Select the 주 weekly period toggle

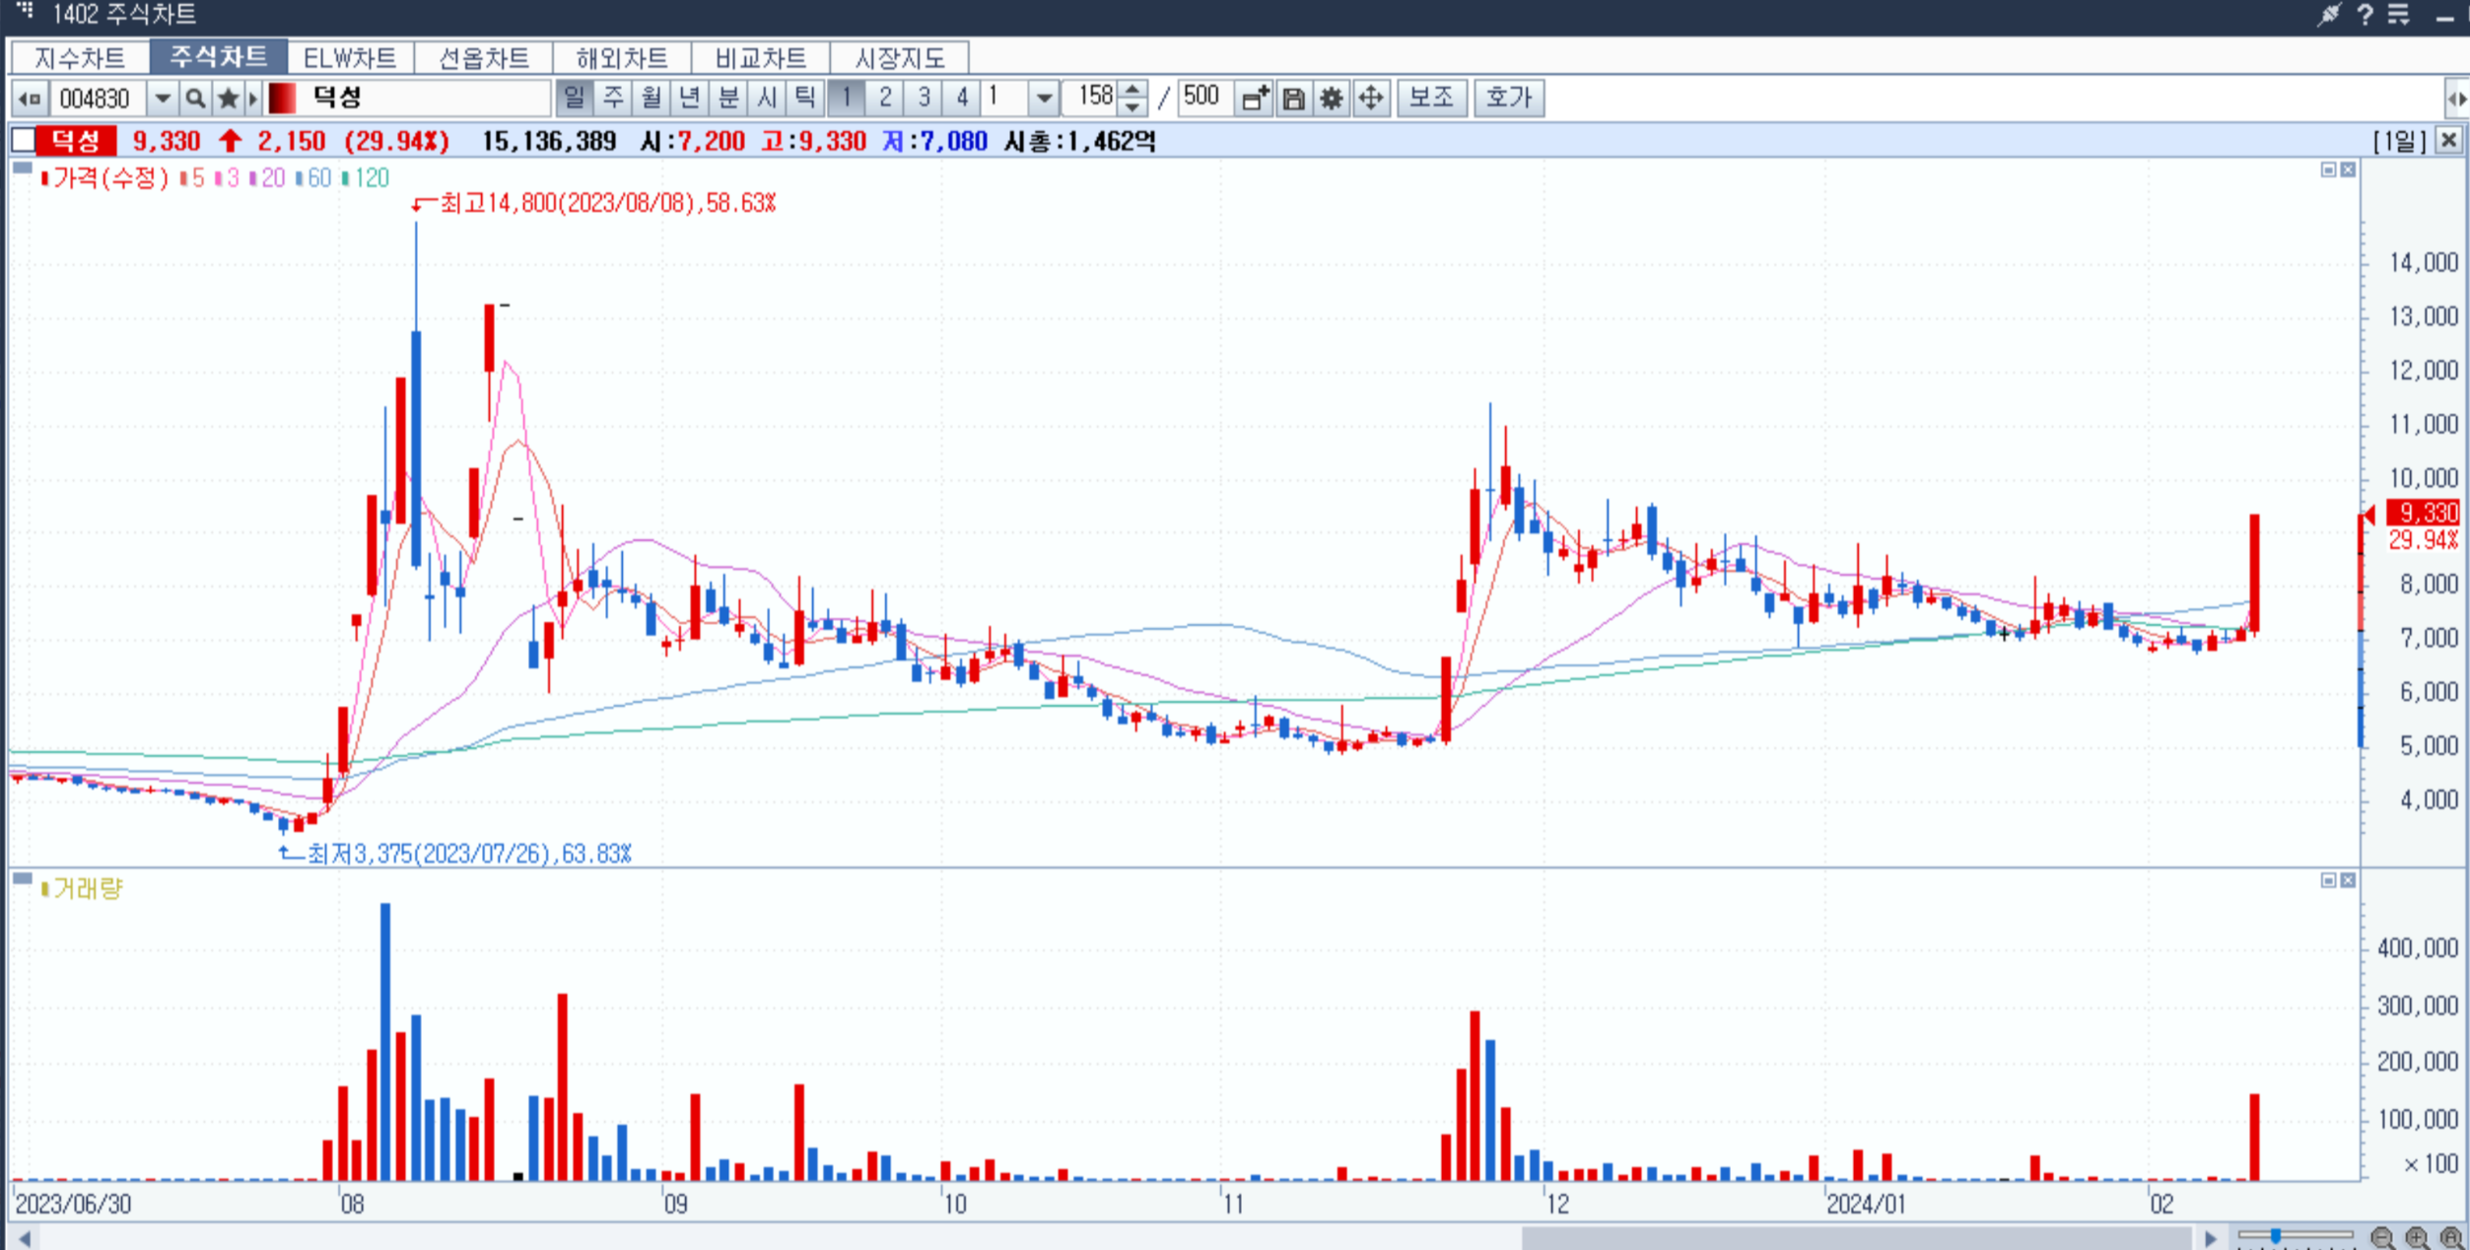[x=613, y=98]
